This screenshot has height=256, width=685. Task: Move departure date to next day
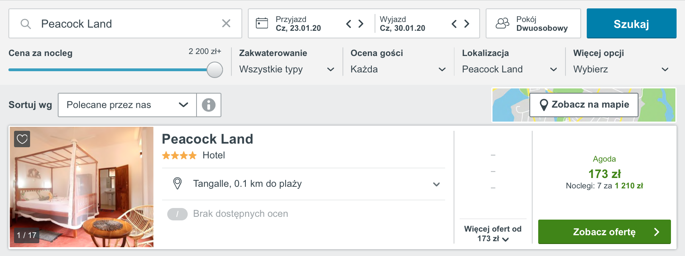point(466,24)
